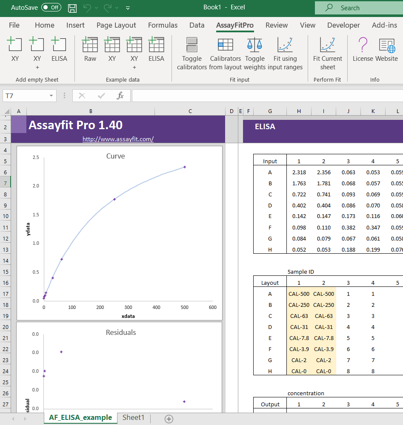Select cell with value 1.781
Image resolution: width=403 pixels, height=425 pixels.
(x=324, y=184)
